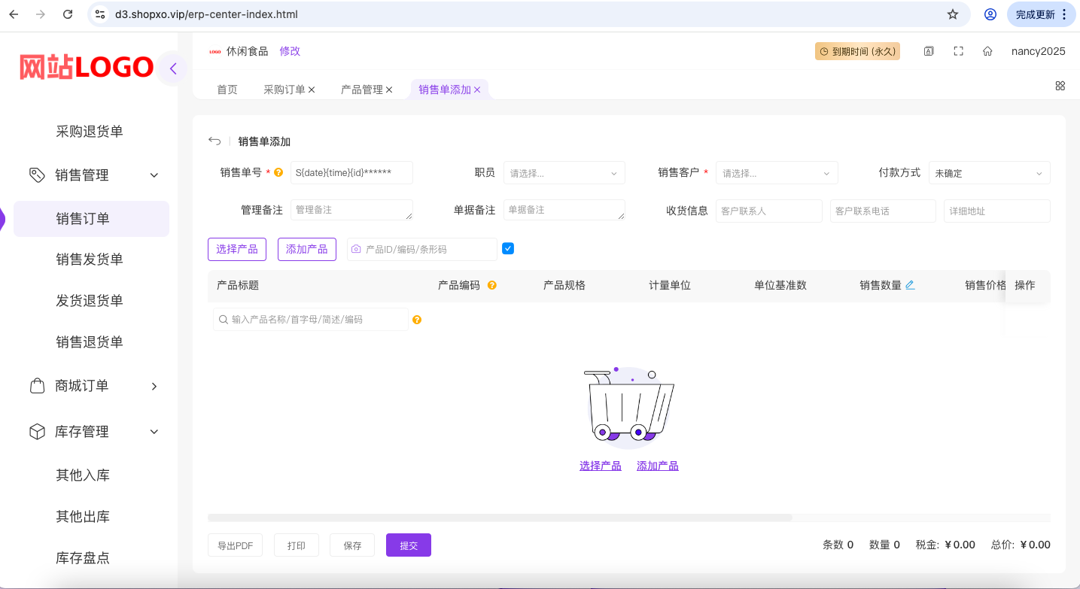The width and height of the screenshot is (1080, 589).
Task: Click the help icon beside 产品编码
Action: tap(492, 285)
